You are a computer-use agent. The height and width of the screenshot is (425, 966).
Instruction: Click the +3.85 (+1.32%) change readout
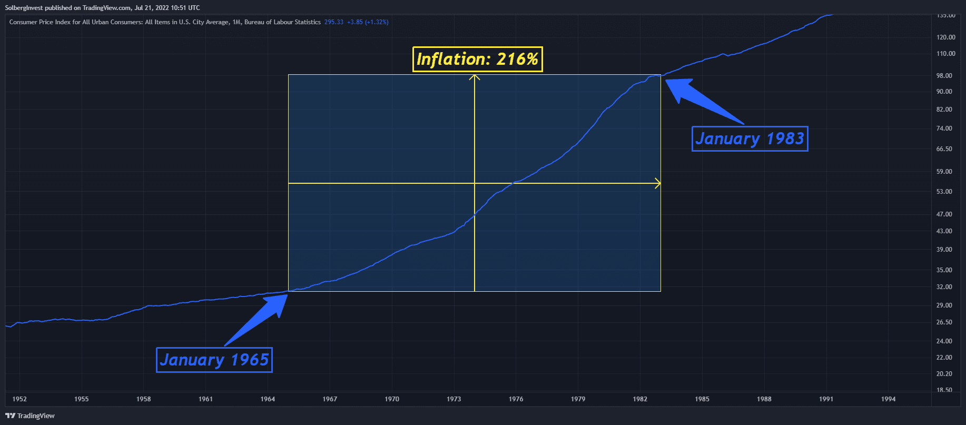pyautogui.click(x=368, y=22)
